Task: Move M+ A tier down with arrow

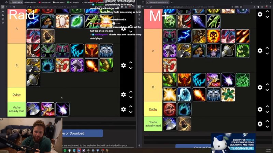Action: tap(267, 54)
